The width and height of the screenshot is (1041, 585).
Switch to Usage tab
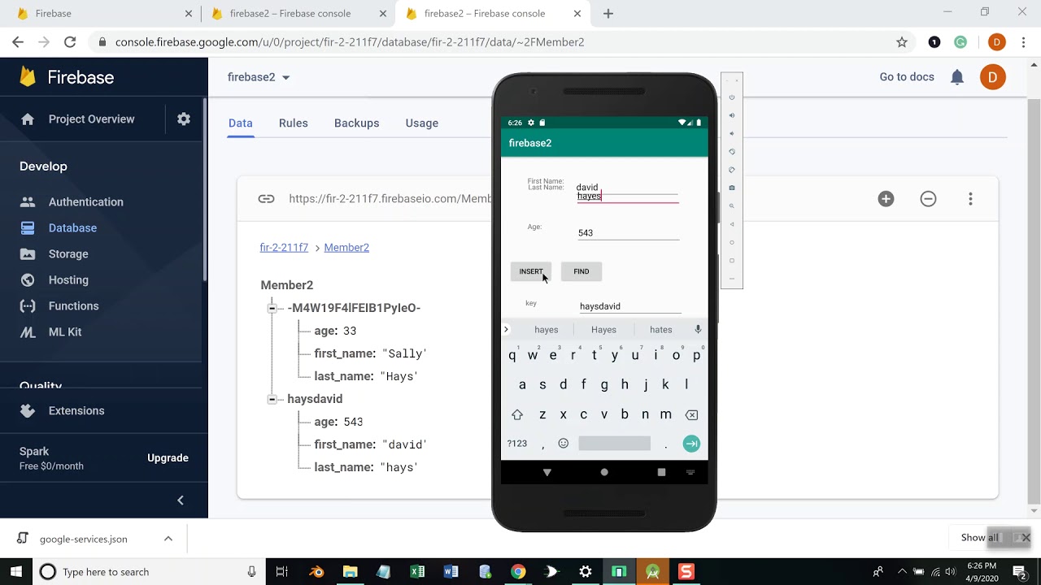click(422, 123)
